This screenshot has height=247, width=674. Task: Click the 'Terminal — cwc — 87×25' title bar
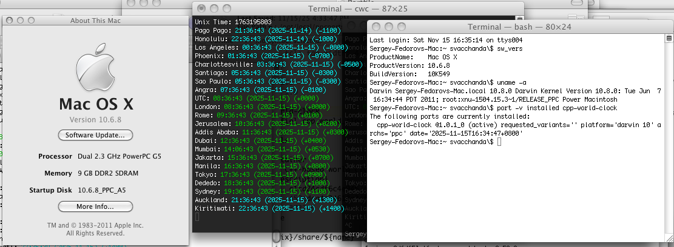358,8
